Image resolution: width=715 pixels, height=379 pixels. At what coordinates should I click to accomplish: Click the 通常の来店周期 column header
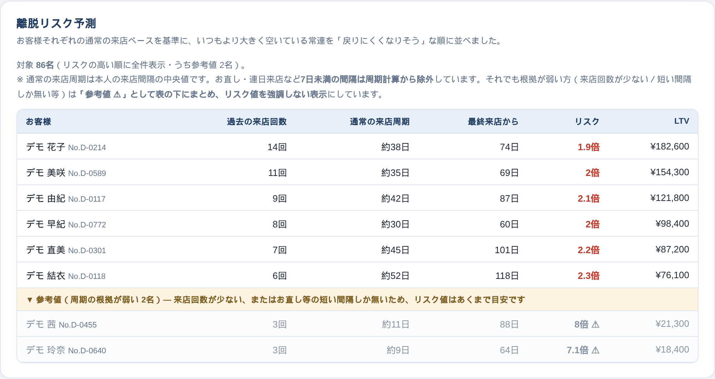point(380,122)
